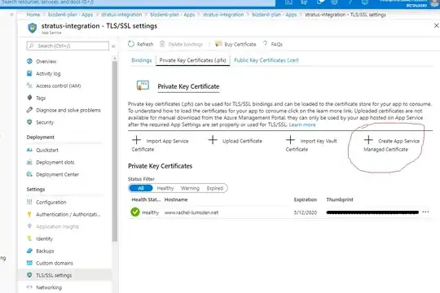Screen dimensions: 440x293
Task: Click the sidebar vertical scrollbar
Action: pyautogui.click(x=115, y=151)
